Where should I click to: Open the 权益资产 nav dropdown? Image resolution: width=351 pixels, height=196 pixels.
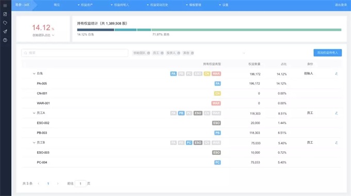(x=85, y=5)
